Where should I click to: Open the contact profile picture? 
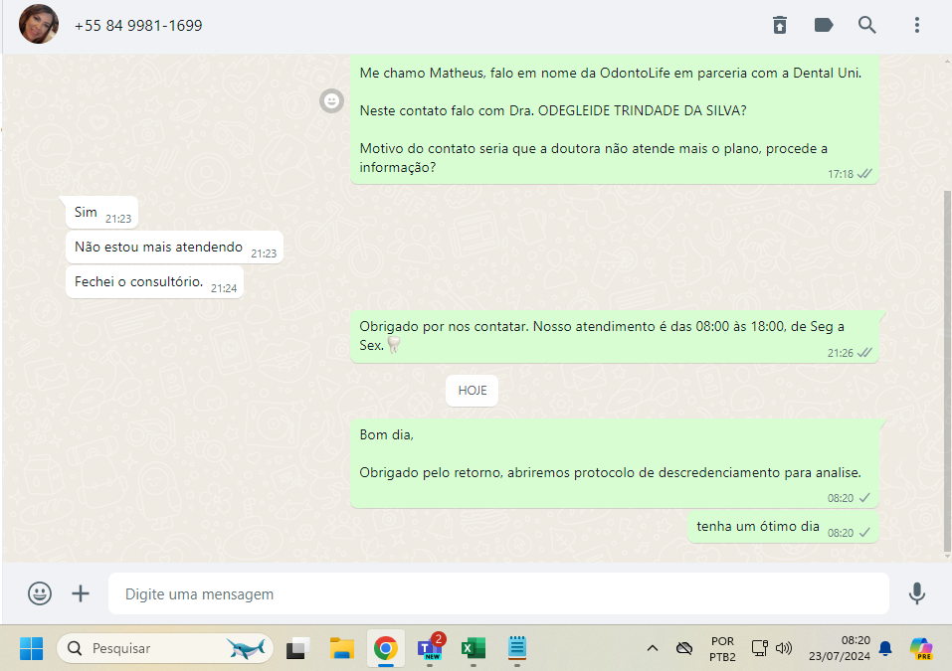coord(39,25)
